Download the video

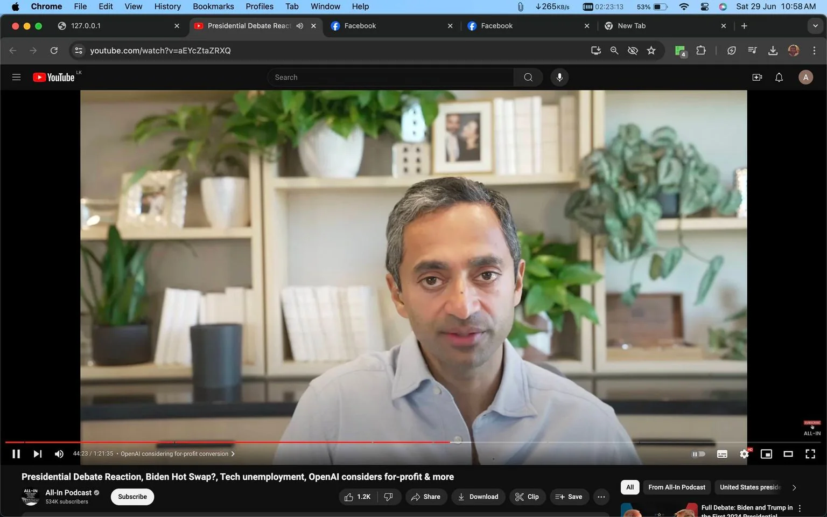(x=478, y=497)
